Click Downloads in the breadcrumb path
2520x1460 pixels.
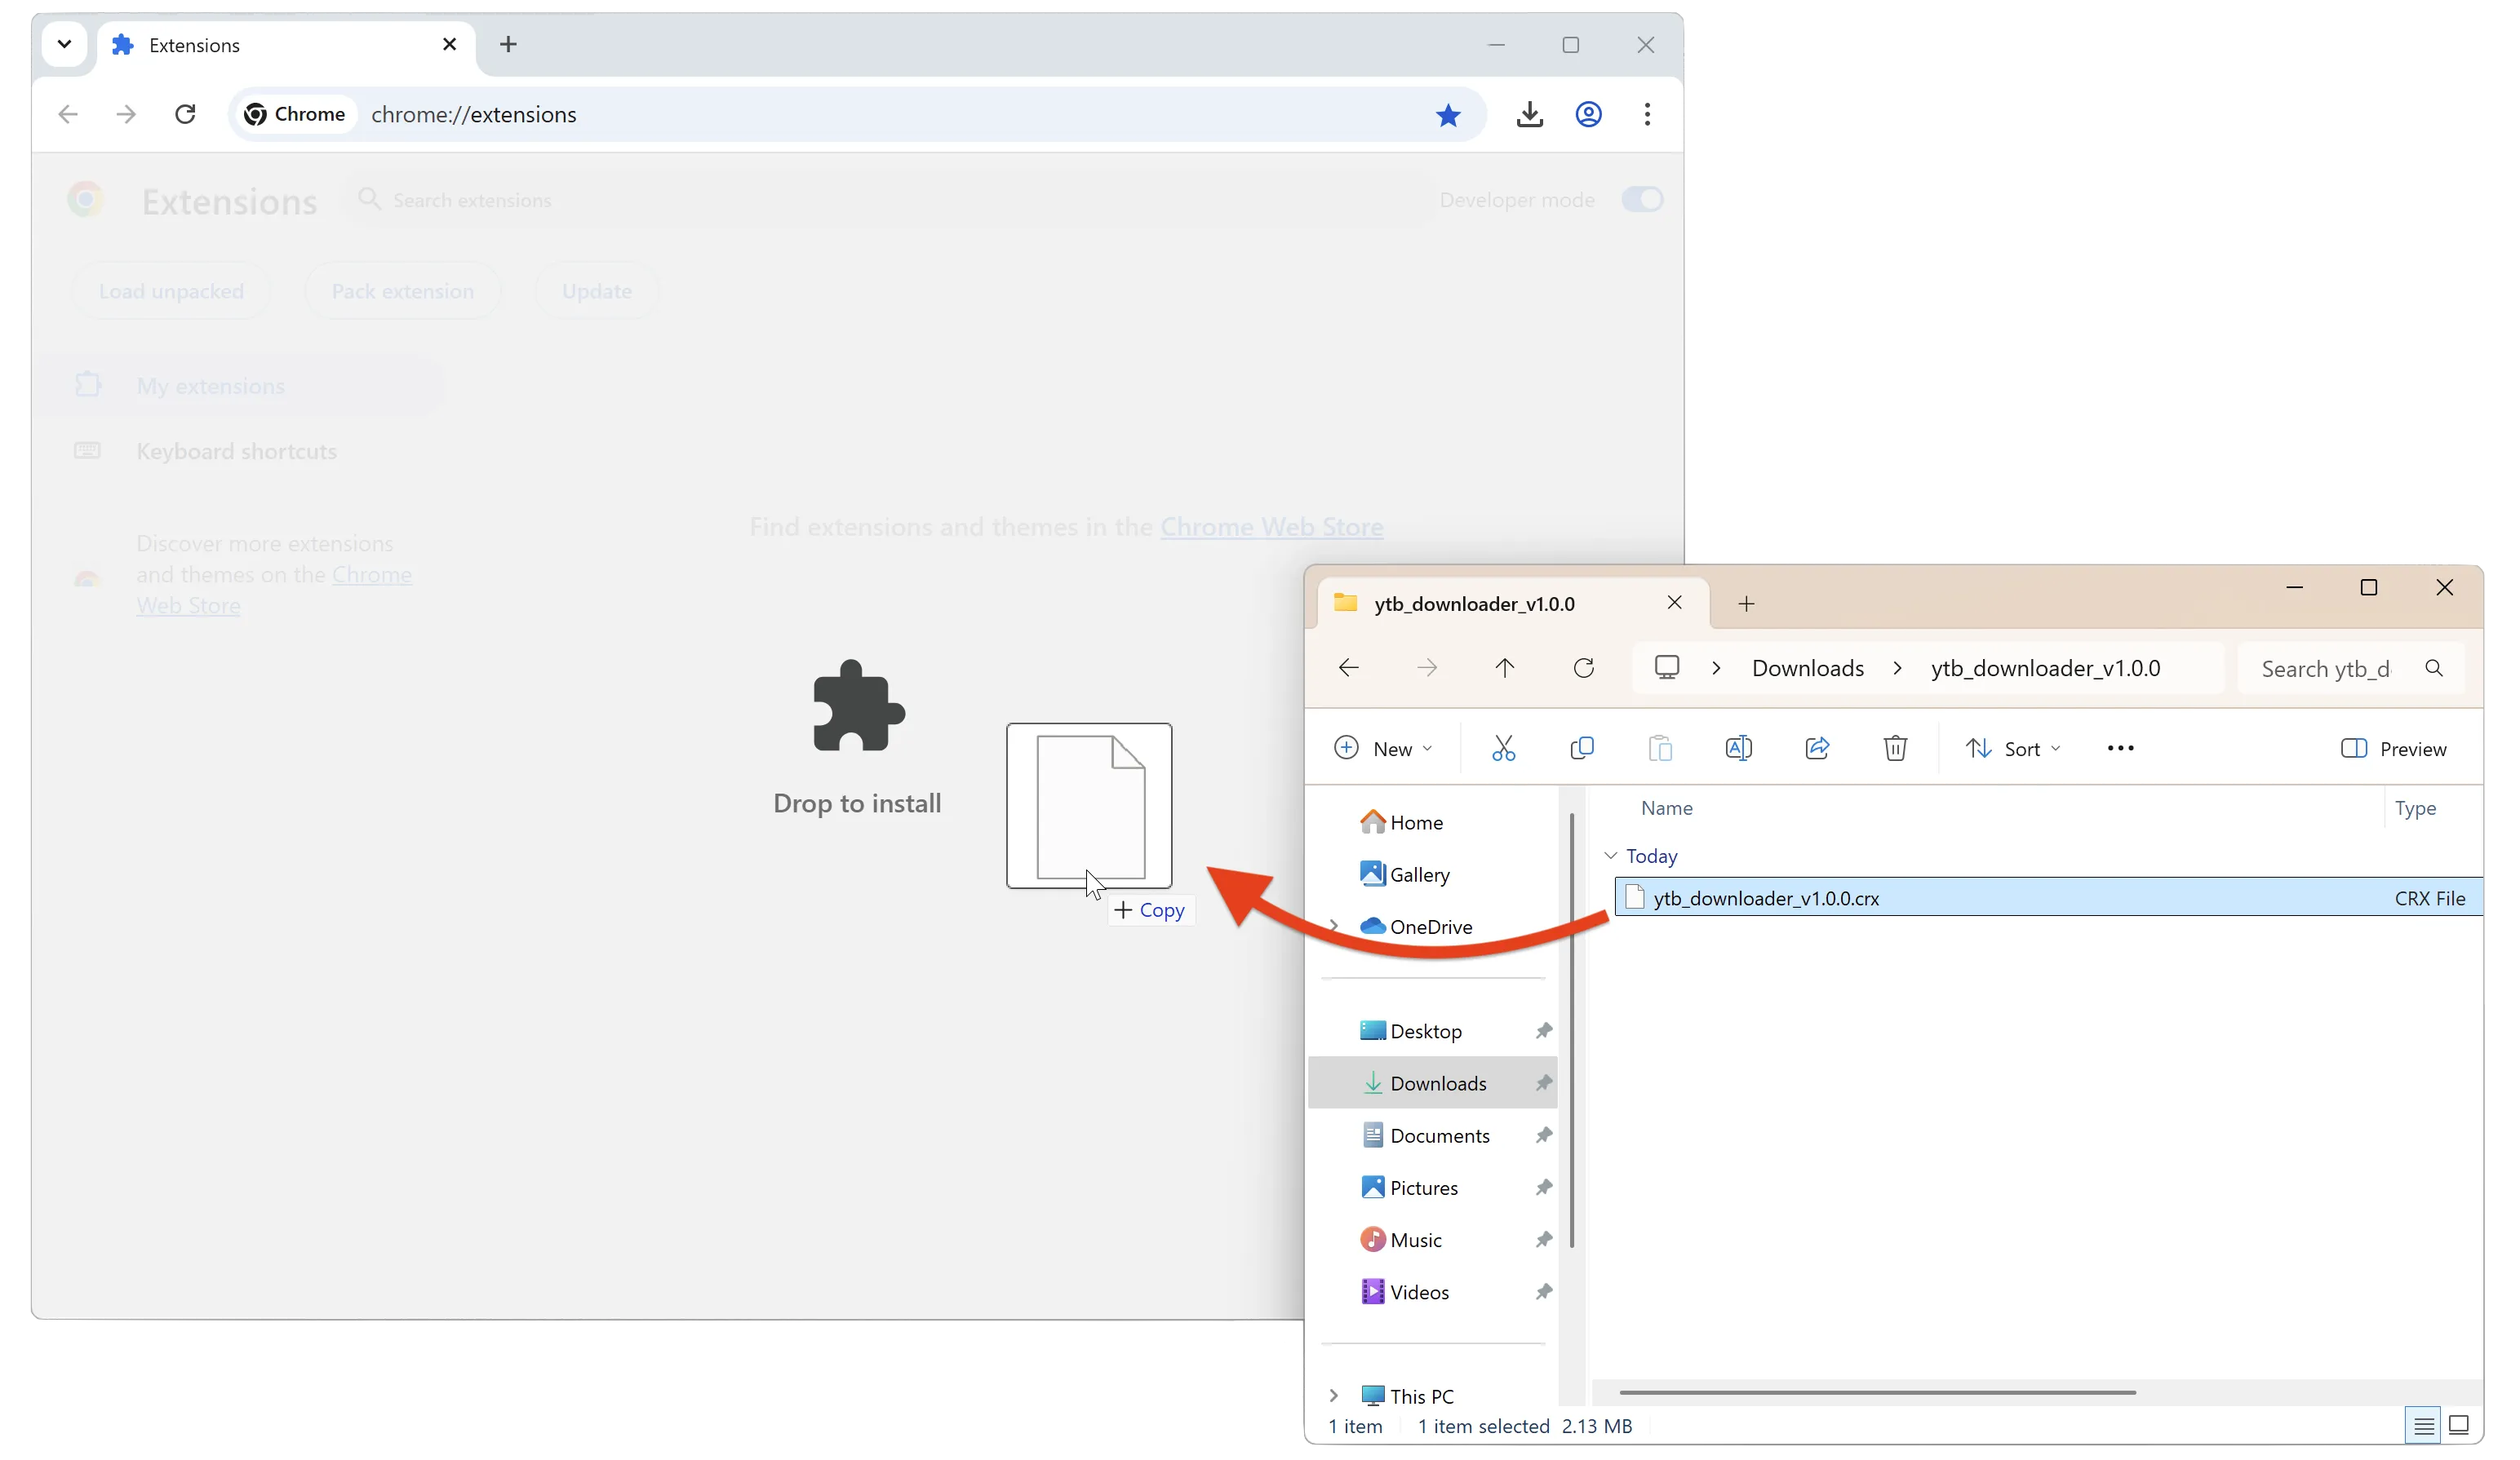1808,669
